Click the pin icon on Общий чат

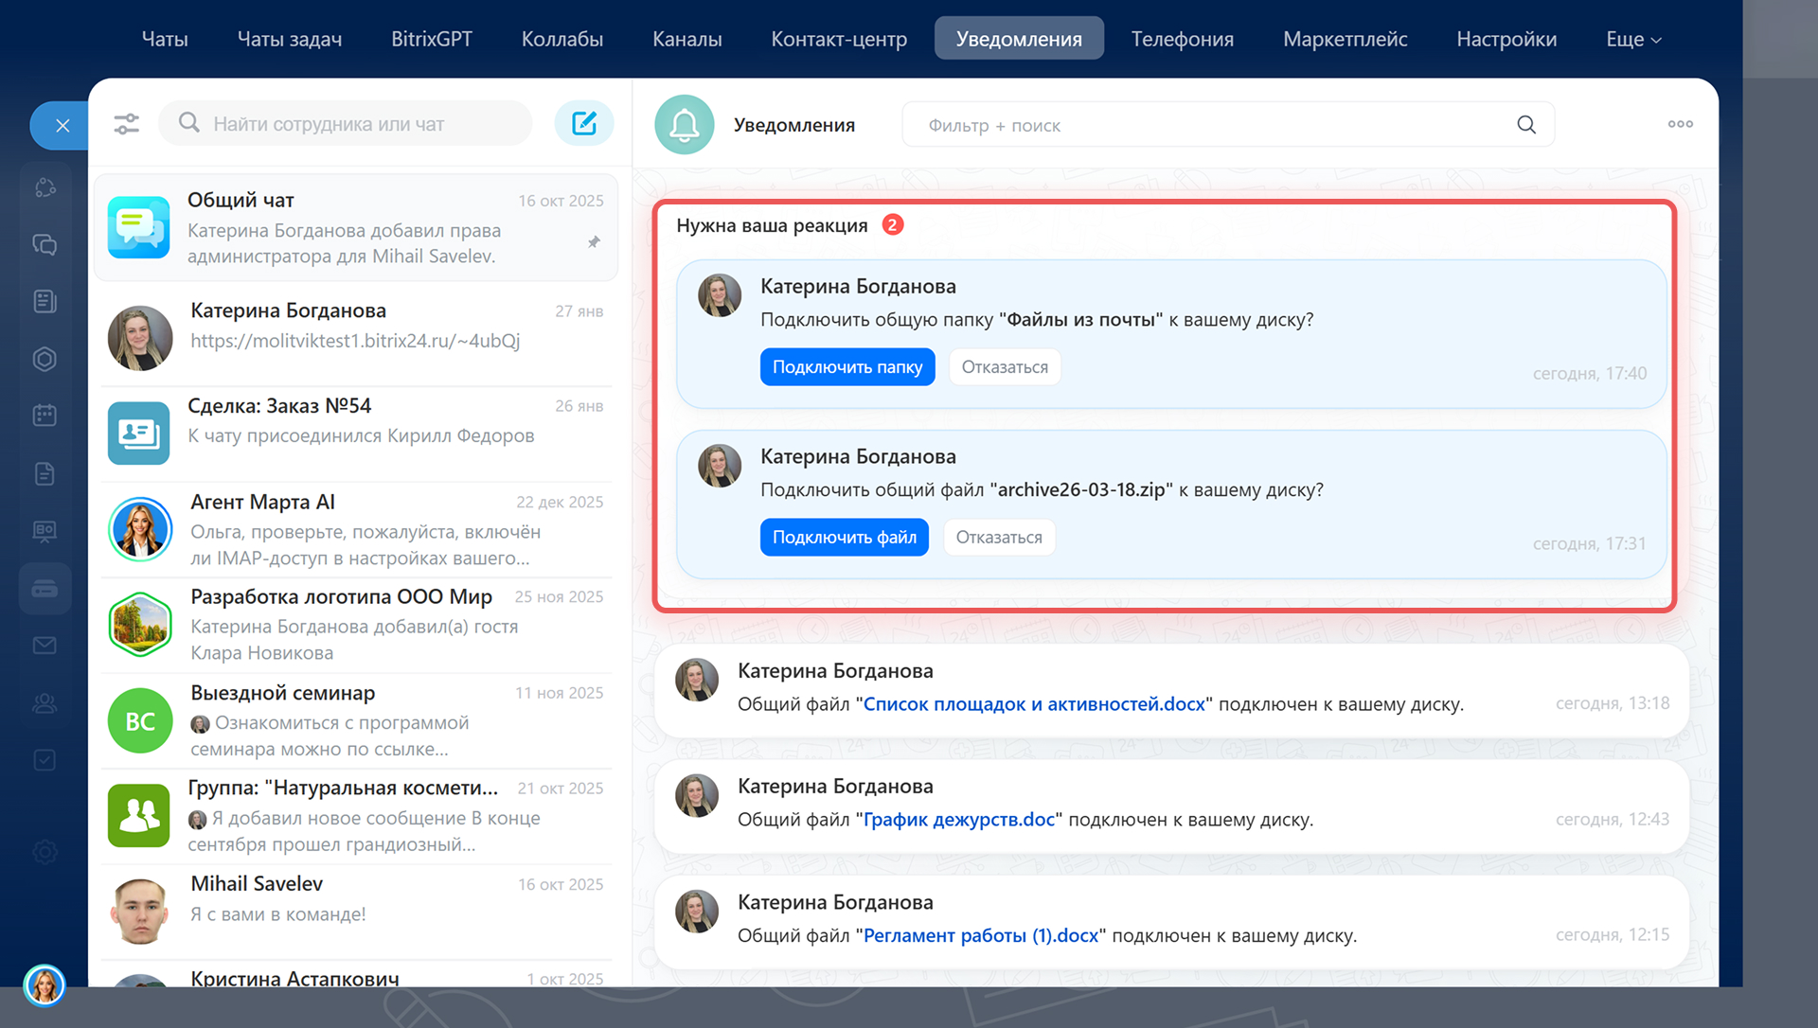594,242
